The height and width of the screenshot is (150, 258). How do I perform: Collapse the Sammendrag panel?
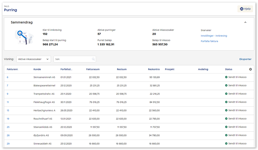(x=245, y=22)
